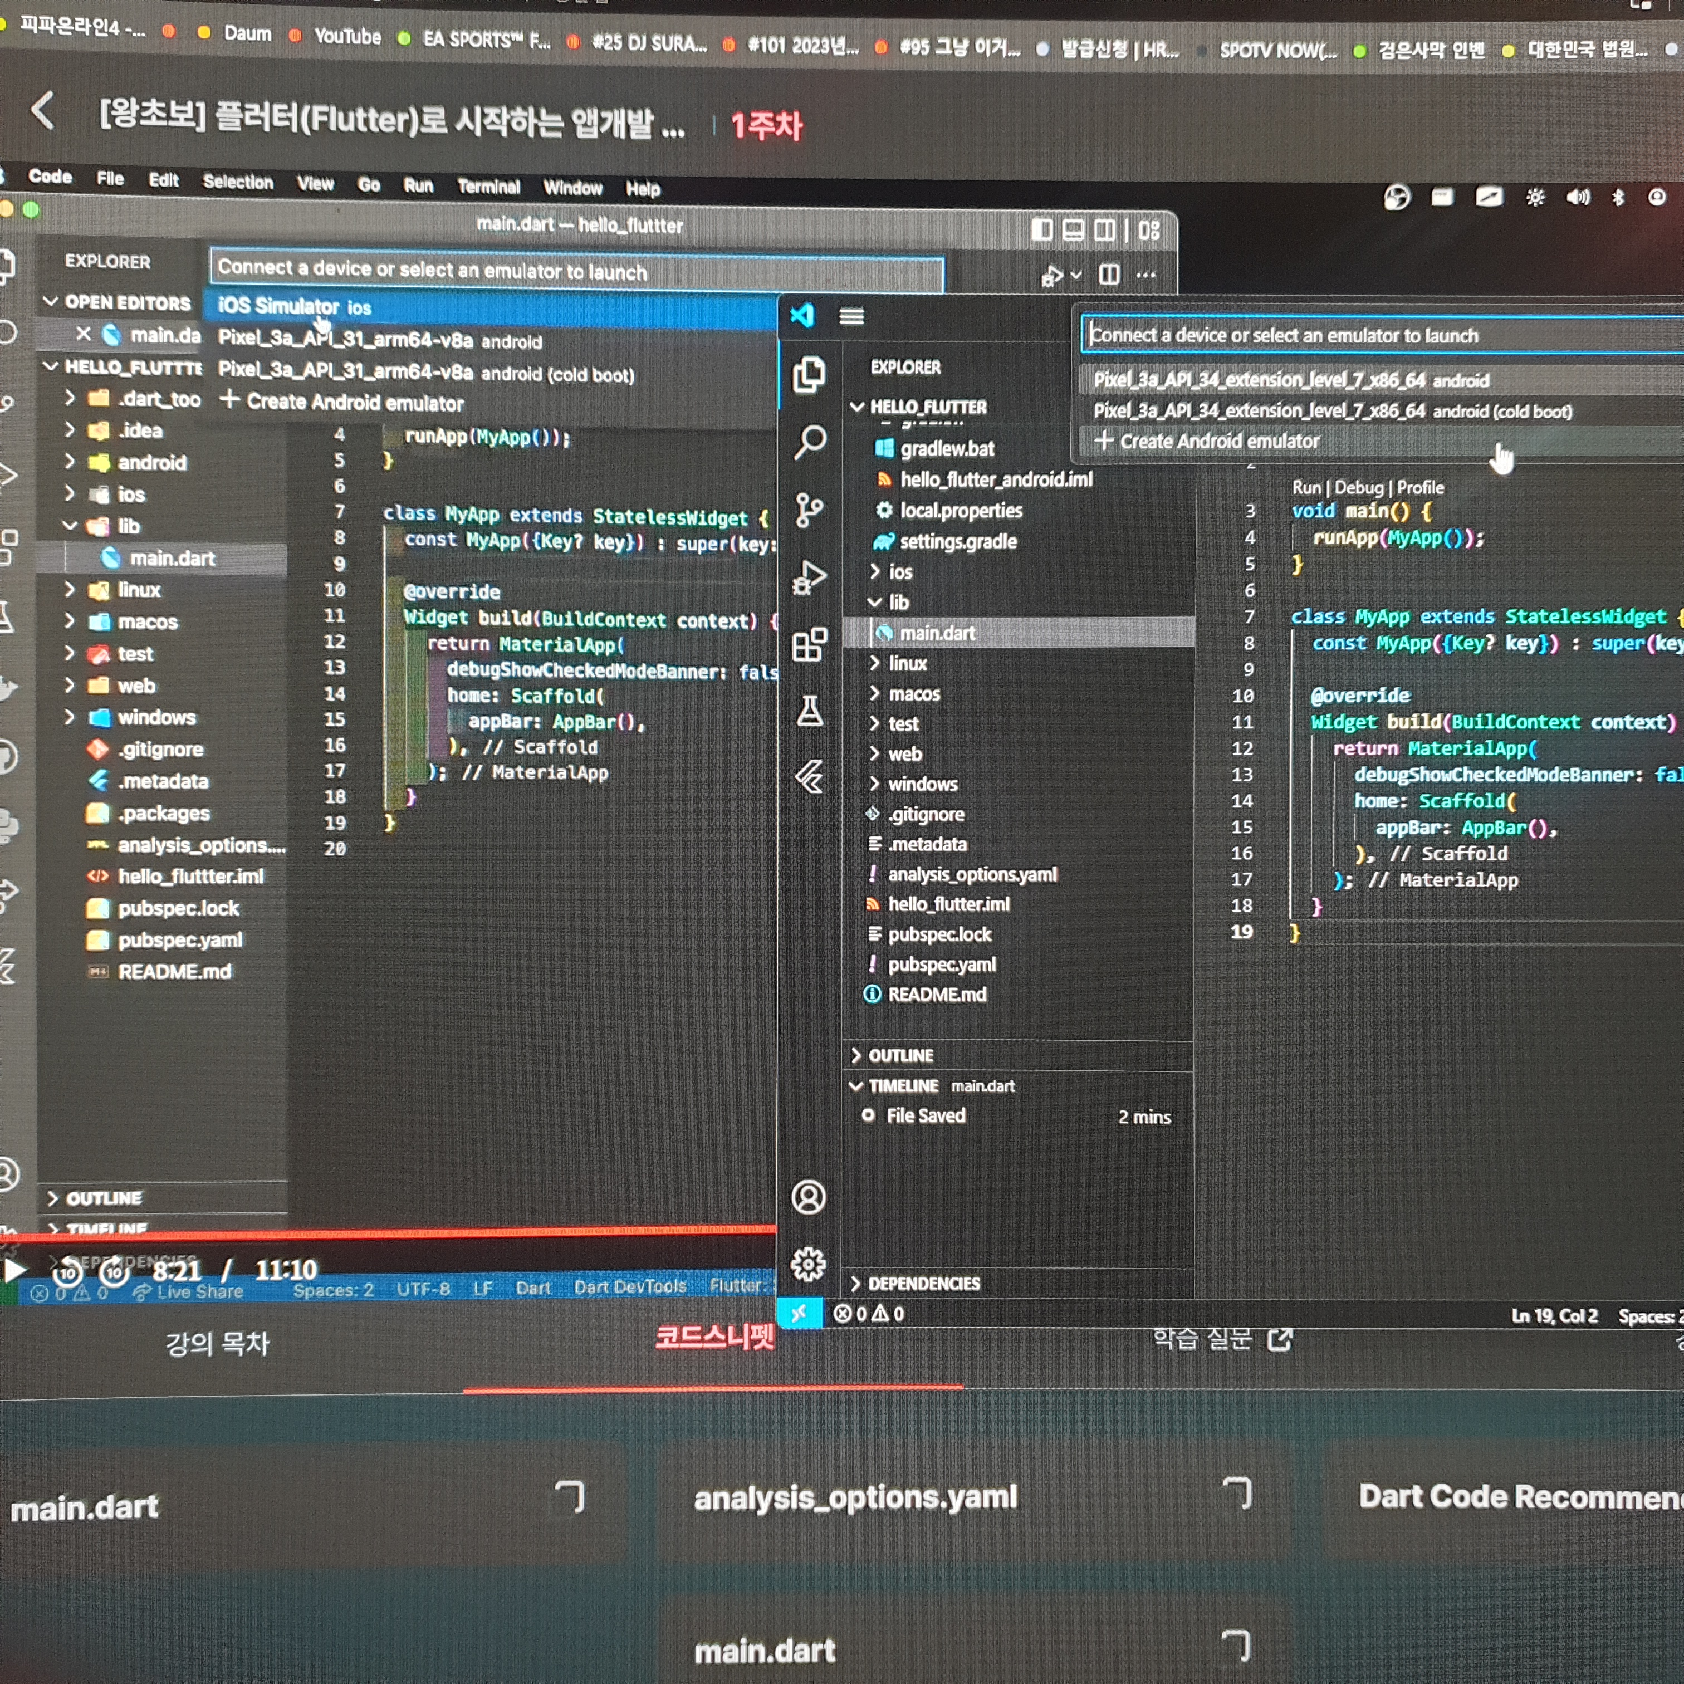Switch to the 코드스니펫 tab

[x=714, y=1337]
